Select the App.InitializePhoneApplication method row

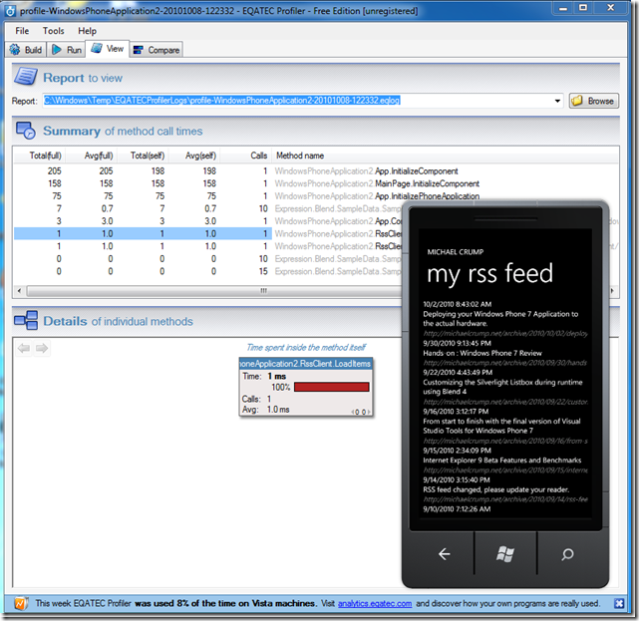point(316,196)
